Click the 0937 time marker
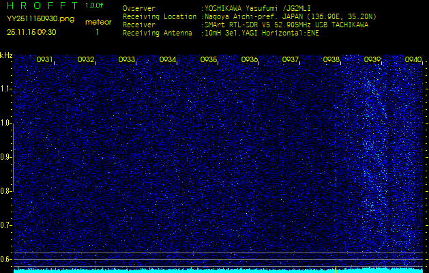This screenshot has width=429, height=273. coord(291,59)
